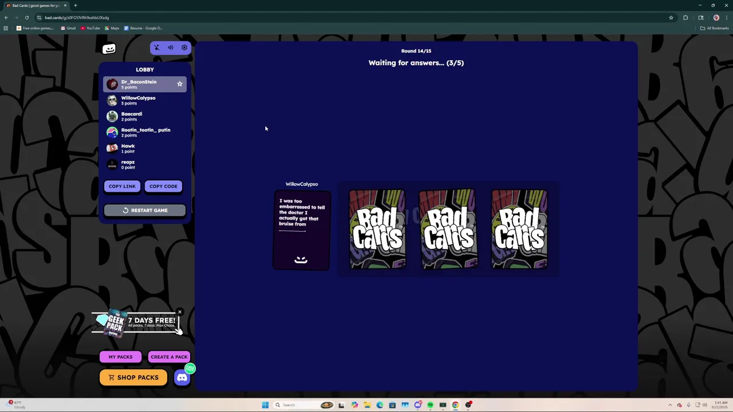Click the first face-down Bad Cards card

point(377,229)
